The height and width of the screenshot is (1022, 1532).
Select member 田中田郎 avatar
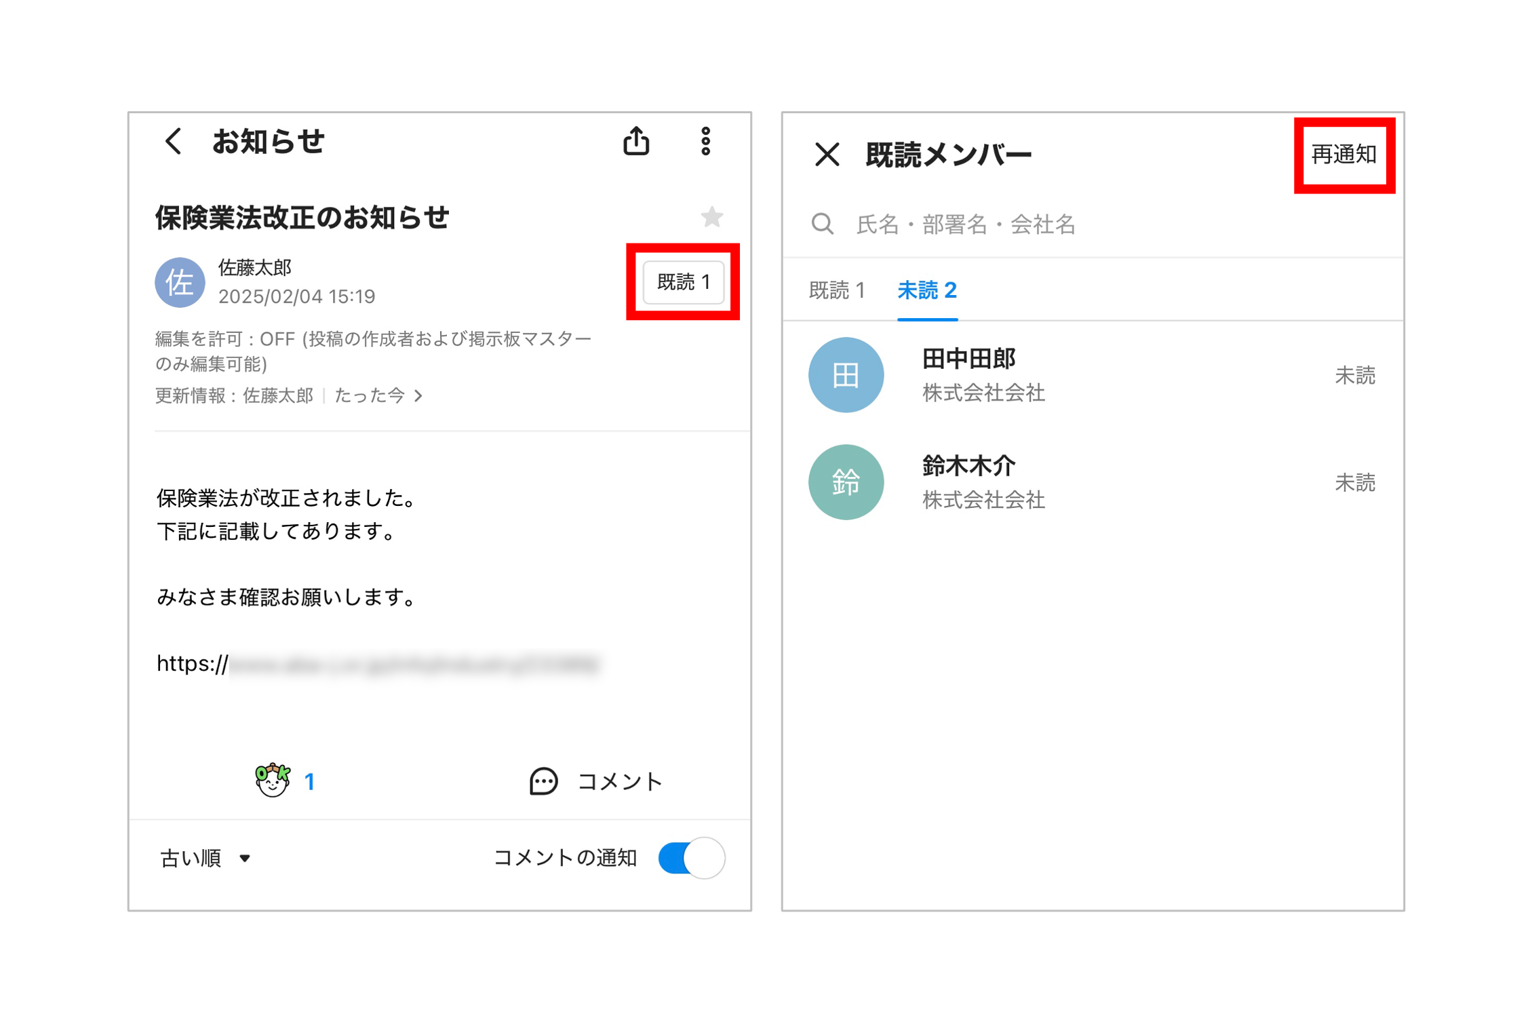point(846,375)
